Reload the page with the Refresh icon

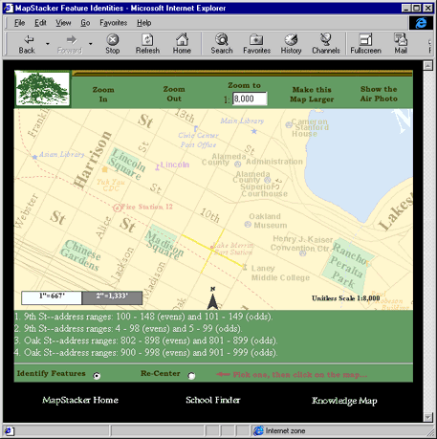[147, 40]
